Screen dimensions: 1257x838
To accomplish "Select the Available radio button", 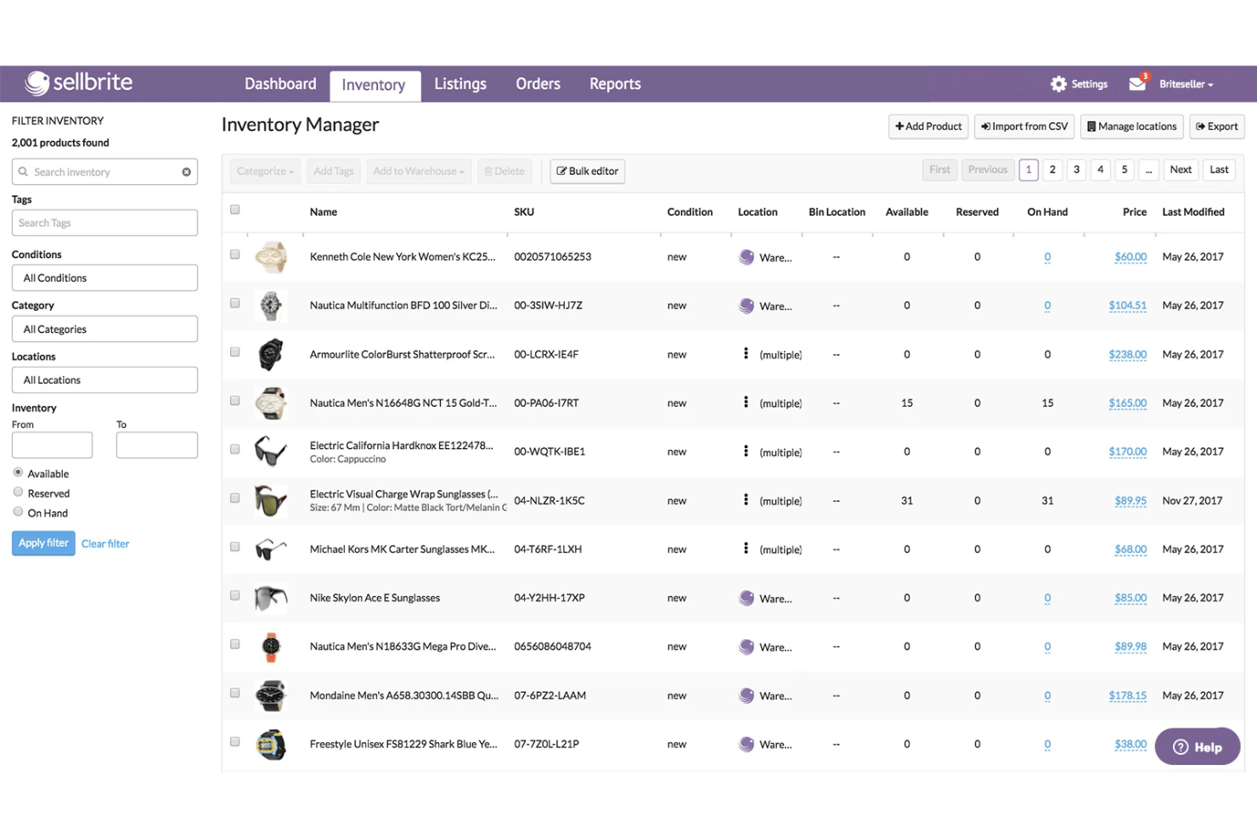I will pyautogui.click(x=18, y=472).
